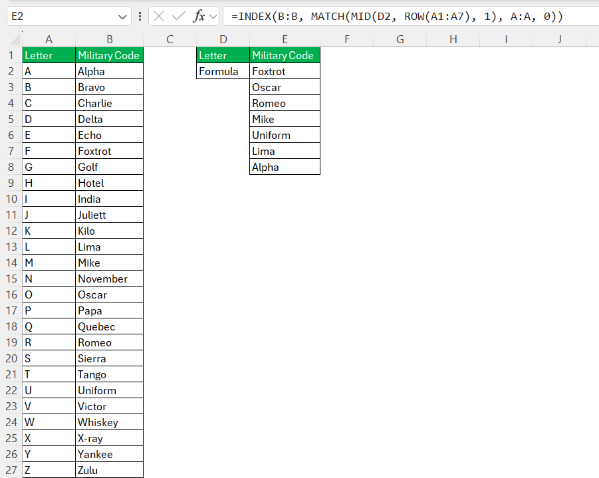Screen dimensions: 599x478
Task: Select cell E2 showing 'Foxtrot'
Action: click(285, 71)
